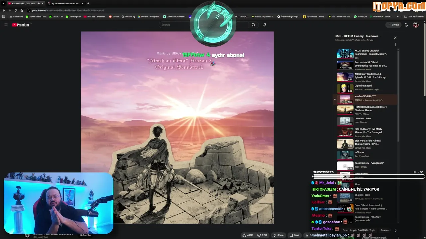This screenshot has height=239, width=426.
Task: Open Gözat Kick bookmark
Action: 56,16
